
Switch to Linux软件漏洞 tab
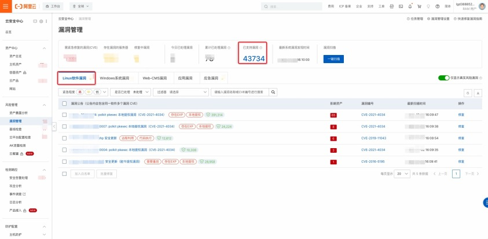click(x=76, y=78)
